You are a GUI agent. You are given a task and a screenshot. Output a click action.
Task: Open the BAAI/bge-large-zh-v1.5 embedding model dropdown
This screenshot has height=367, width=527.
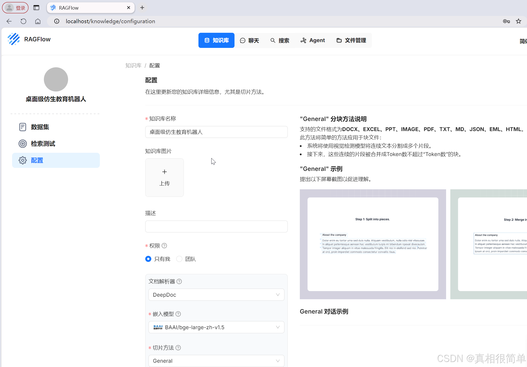pyautogui.click(x=216, y=327)
